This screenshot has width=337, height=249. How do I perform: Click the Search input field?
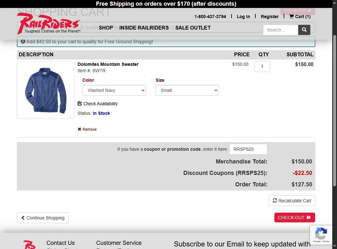pos(281,30)
